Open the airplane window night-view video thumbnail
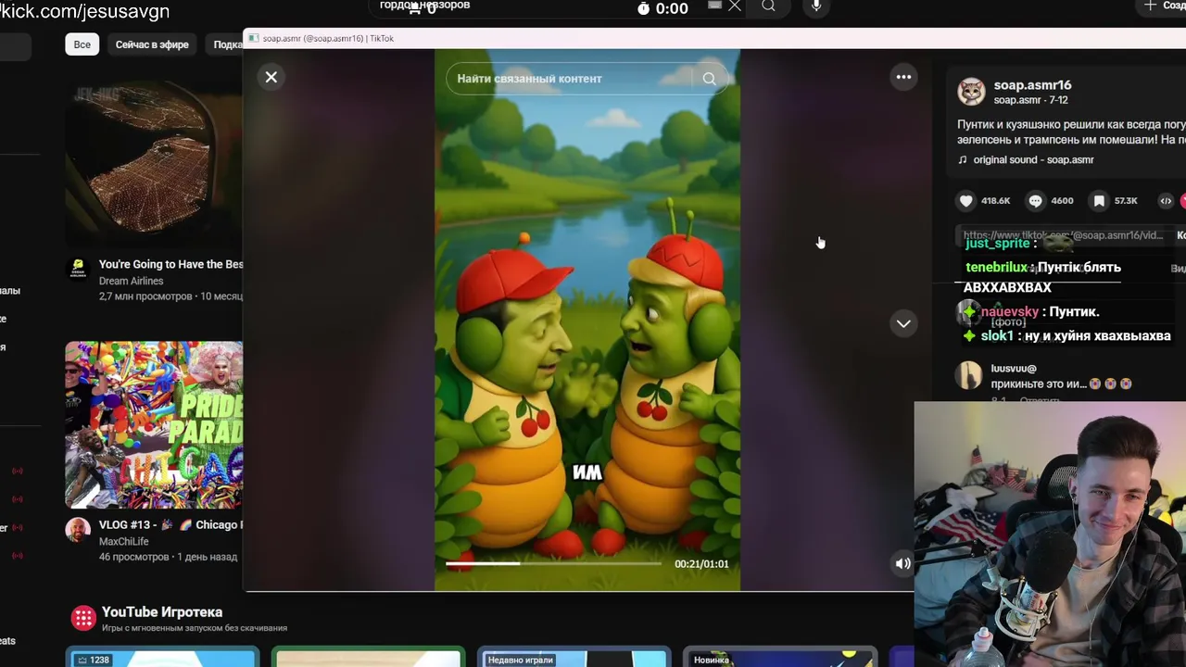The width and height of the screenshot is (1186, 667). coord(154,165)
